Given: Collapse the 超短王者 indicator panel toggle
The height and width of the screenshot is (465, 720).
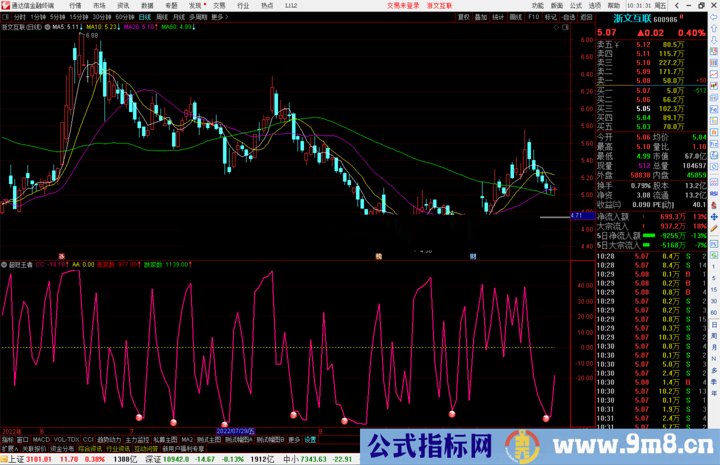Looking at the screenshot, I should (4, 265).
